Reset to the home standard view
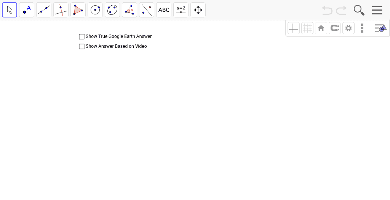Screen dimensions: 390x200 coord(321,28)
